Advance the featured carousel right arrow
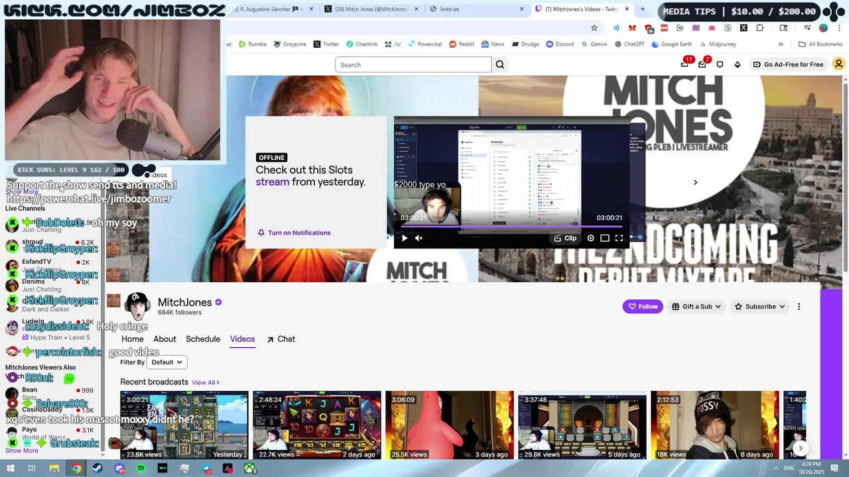The height and width of the screenshot is (477, 849). pyautogui.click(x=695, y=182)
